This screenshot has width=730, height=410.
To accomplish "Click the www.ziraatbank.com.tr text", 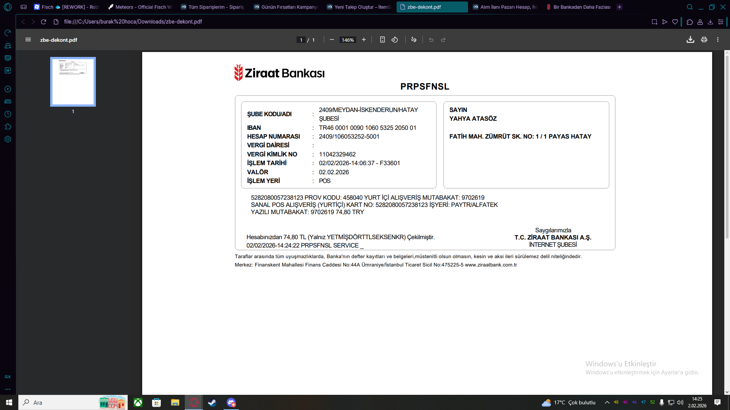I will click(x=491, y=265).
